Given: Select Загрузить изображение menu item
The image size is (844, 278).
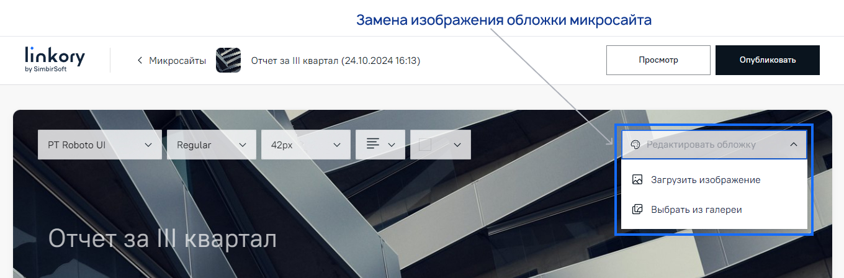Looking at the screenshot, I should (x=714, y=180).
